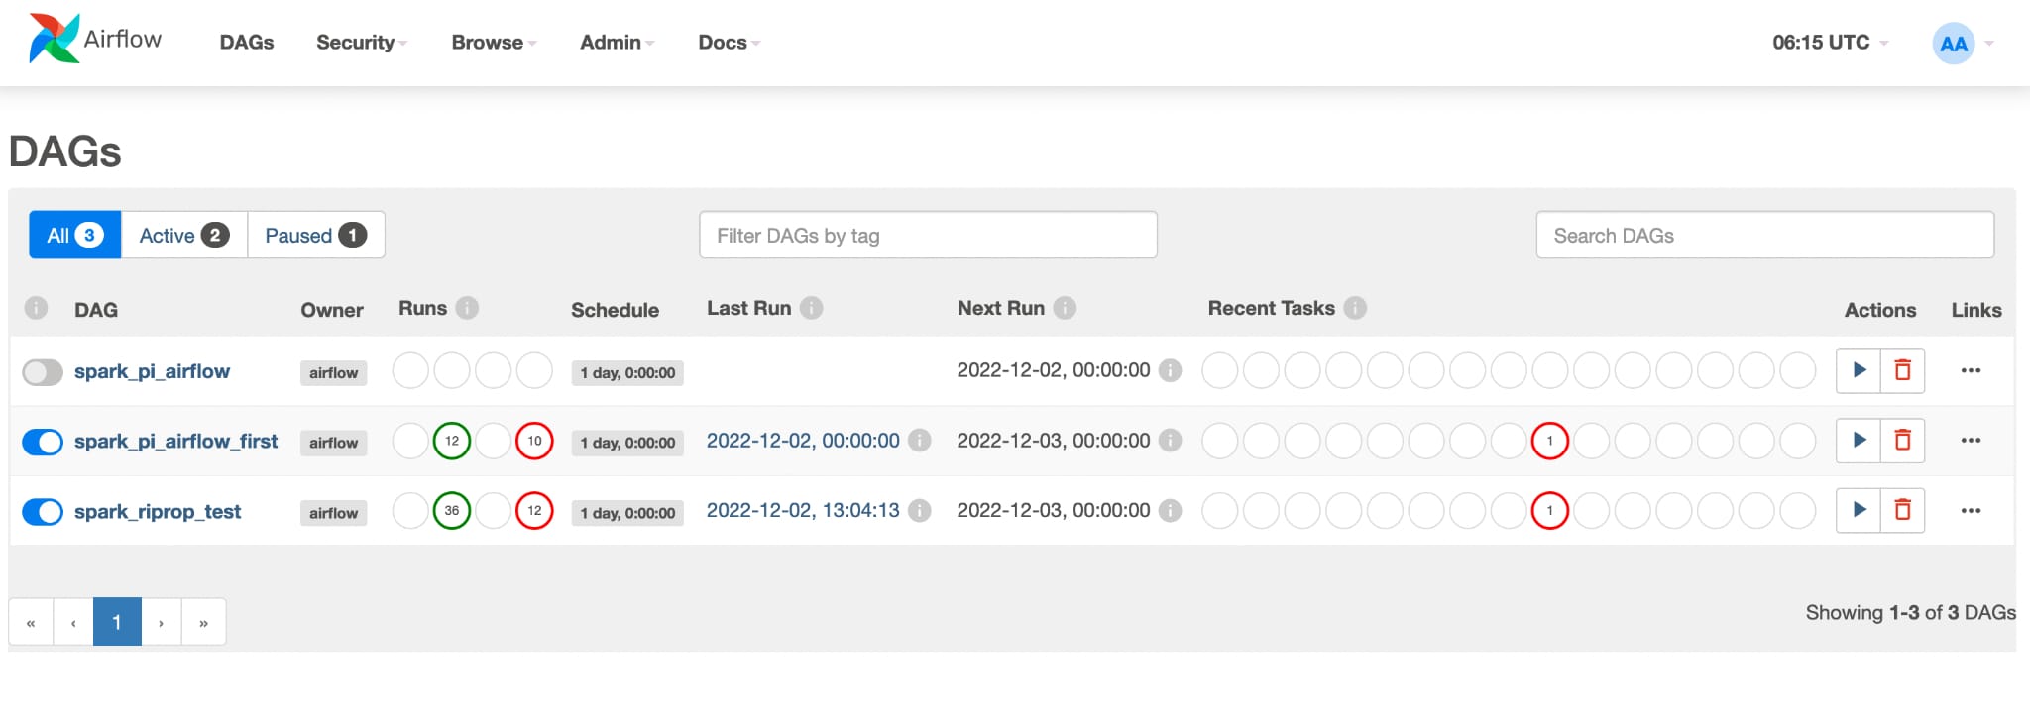Click the red failed runs circle showing 10
Image resolution: width=2030 pixels, height=702 pixels.
(x=534, y=442)
